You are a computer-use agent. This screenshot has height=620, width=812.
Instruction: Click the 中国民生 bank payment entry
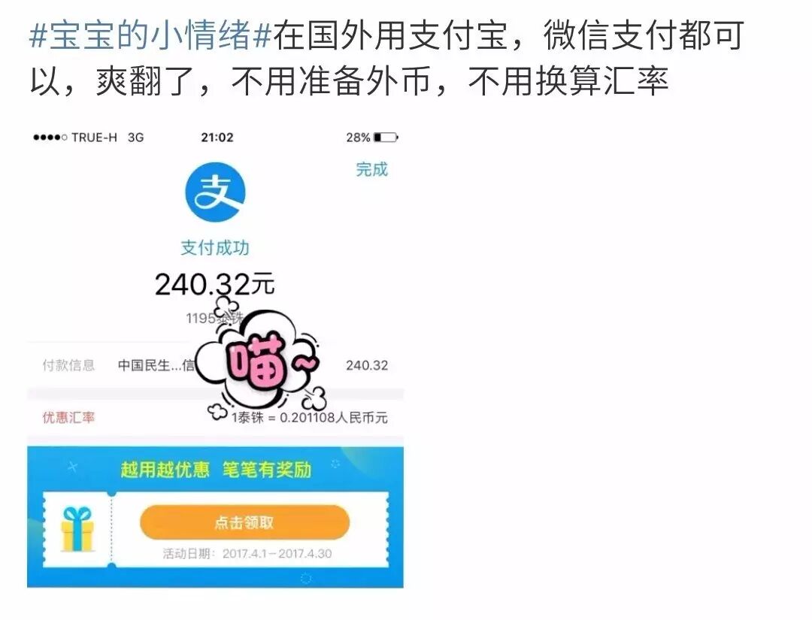(x=156, y=365)
